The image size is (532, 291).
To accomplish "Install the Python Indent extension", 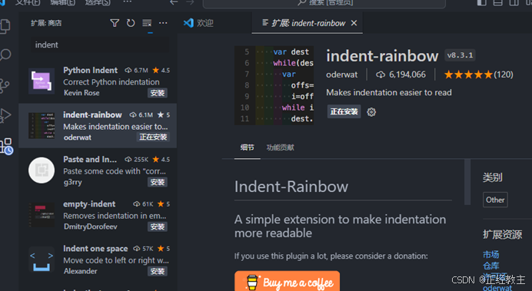I will point(158,93).
